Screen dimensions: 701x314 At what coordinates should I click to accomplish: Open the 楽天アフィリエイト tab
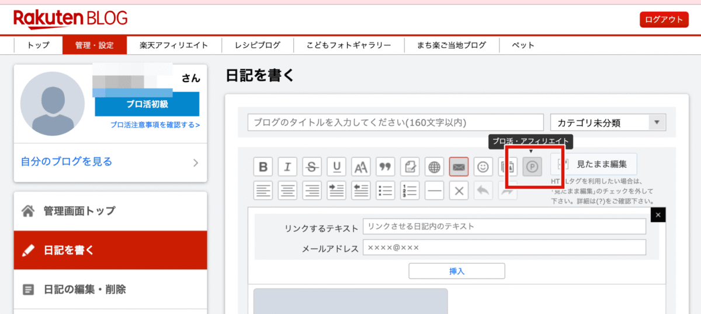click(x=173, y=45)
